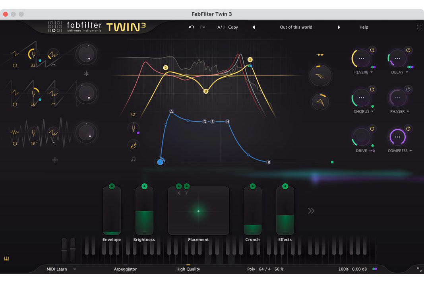Click the asterisk icon between the first two oscillators

pos(86,74)
